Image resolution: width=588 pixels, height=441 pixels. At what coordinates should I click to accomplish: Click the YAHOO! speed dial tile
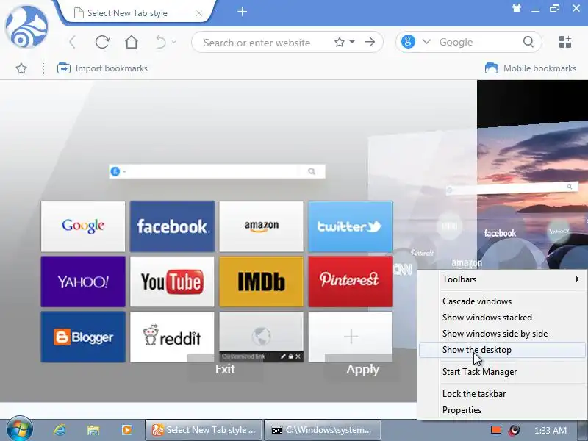click(x=83, y=282)
